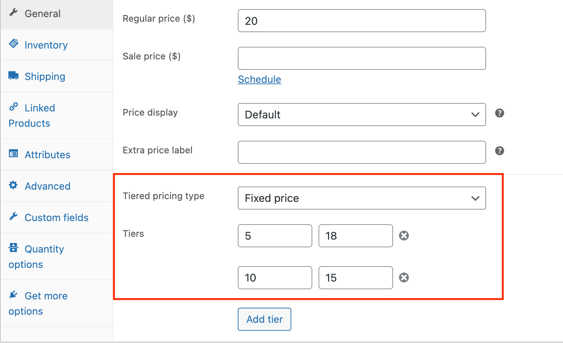
Task: Click into the Sale price field
Action: 362,58
